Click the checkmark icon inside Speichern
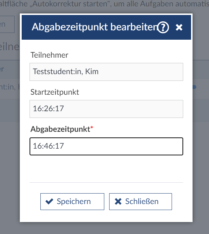 click(49, 201)
